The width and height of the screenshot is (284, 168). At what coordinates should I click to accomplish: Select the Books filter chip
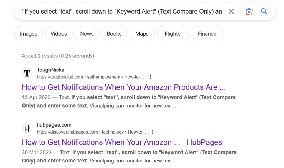click(x=114, y=34)
